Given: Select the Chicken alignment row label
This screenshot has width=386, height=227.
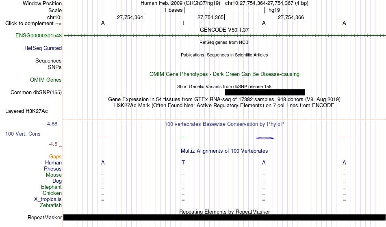Looking at the screenshot, I should coord(52,193).
